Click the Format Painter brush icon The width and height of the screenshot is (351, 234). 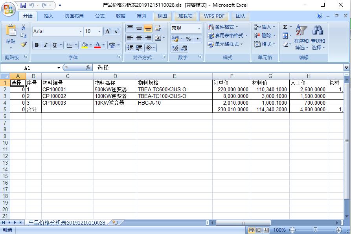[24, 44]
